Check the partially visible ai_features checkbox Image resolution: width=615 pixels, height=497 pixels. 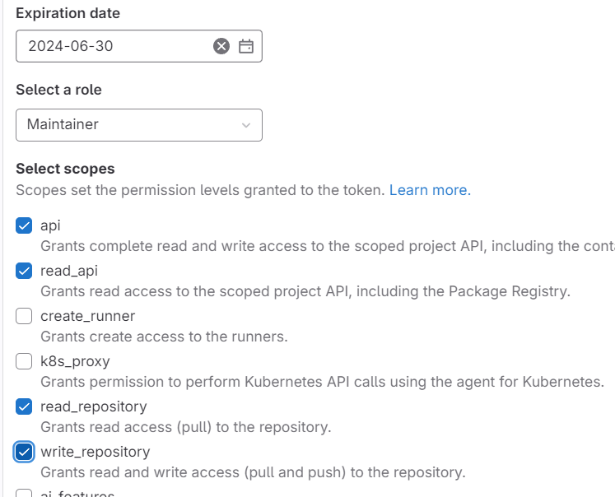(x=25, y=494)
